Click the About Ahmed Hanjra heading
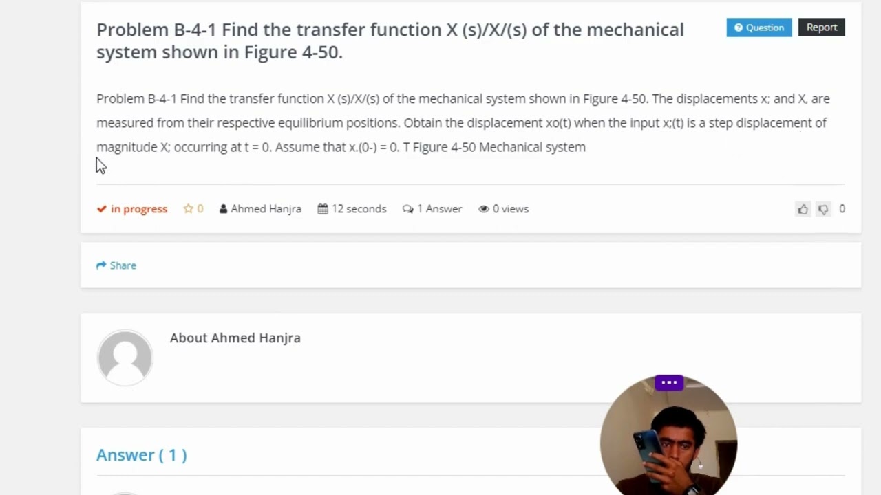Viewport: 881px width, 495px height. coord(235,338)
